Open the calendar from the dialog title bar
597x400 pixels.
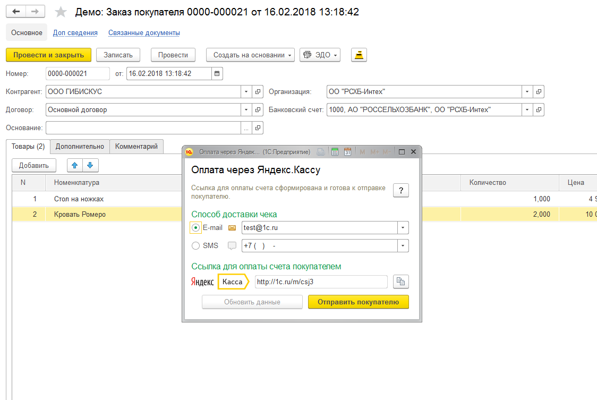pos(347,152)
